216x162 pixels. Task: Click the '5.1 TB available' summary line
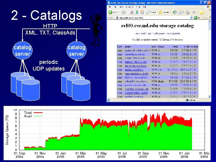157,40
